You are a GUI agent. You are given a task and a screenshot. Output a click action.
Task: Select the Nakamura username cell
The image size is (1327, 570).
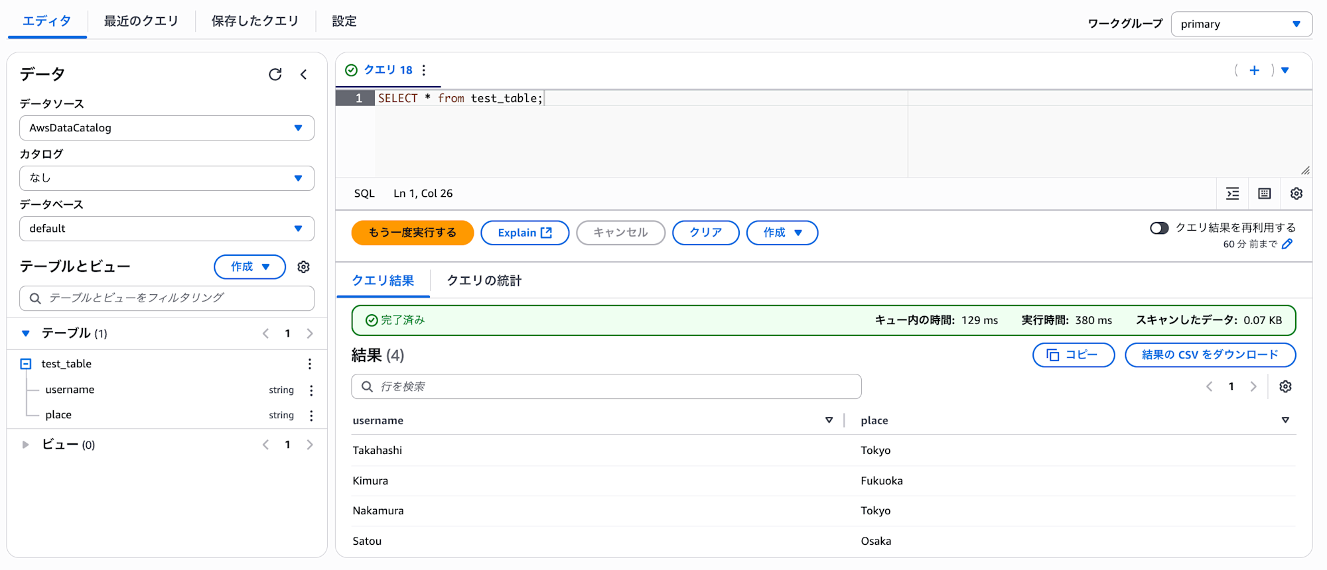378,511
